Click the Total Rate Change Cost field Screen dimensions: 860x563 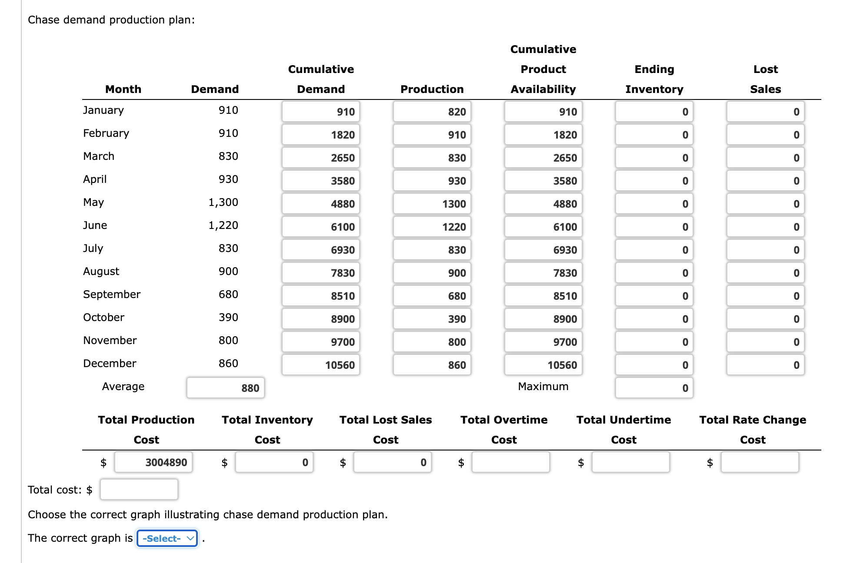tap(760, 462)
